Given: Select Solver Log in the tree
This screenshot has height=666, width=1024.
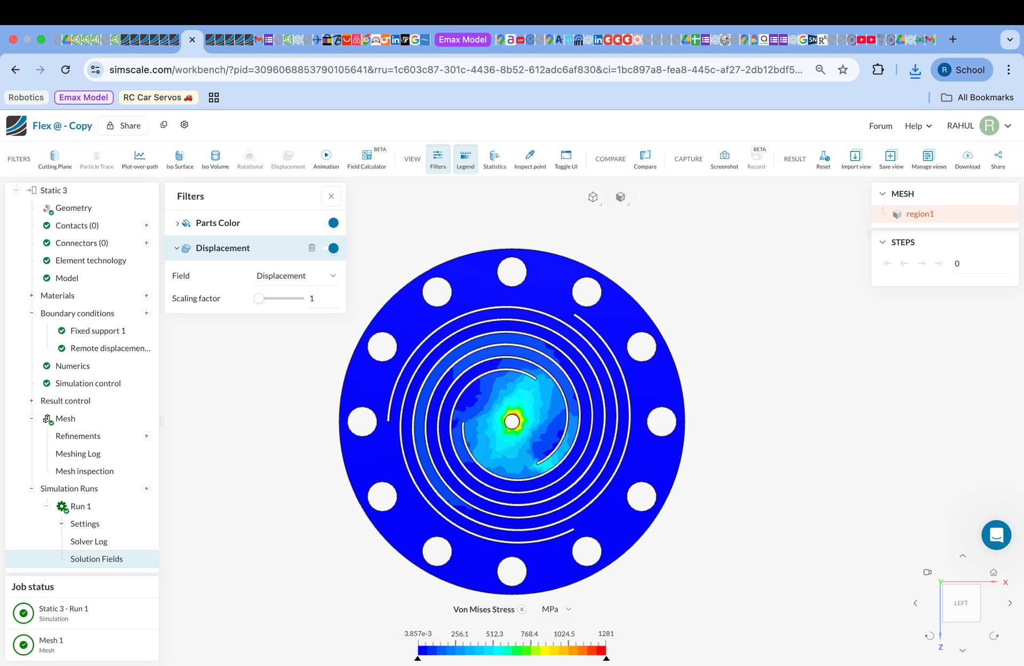Looking at the screenshot, I should point(89,541).
